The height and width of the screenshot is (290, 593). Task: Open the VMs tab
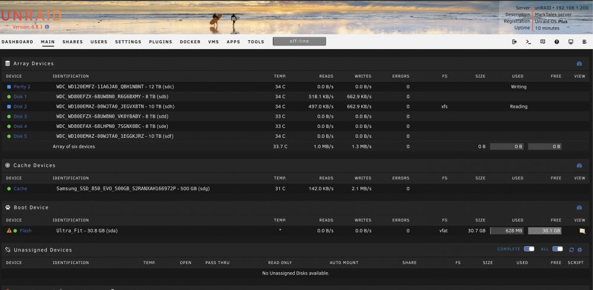point(213,42)
